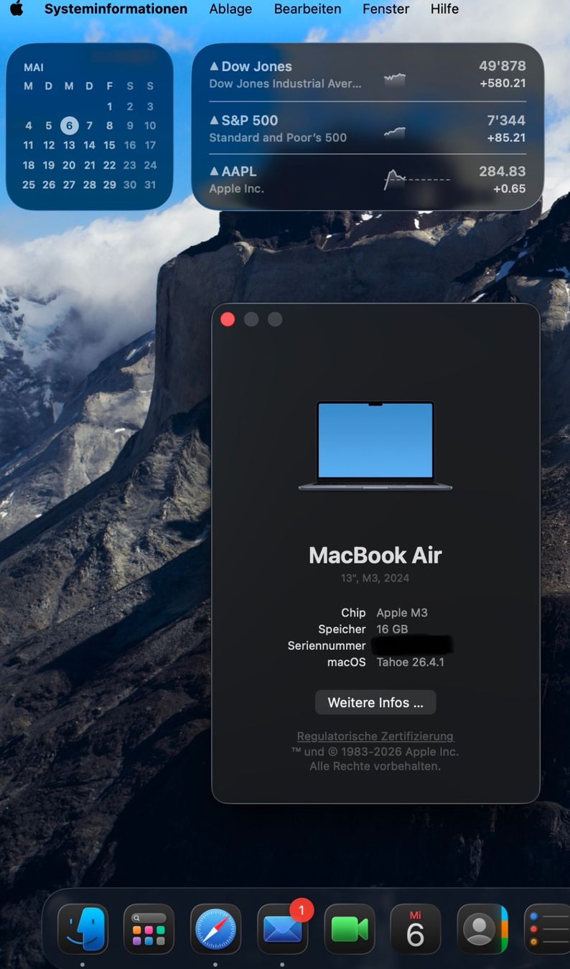The width and height of the screenshot is (570, 969).
Task: Open Launchpad apps icon in Dock
Action: tap(149, 929)
